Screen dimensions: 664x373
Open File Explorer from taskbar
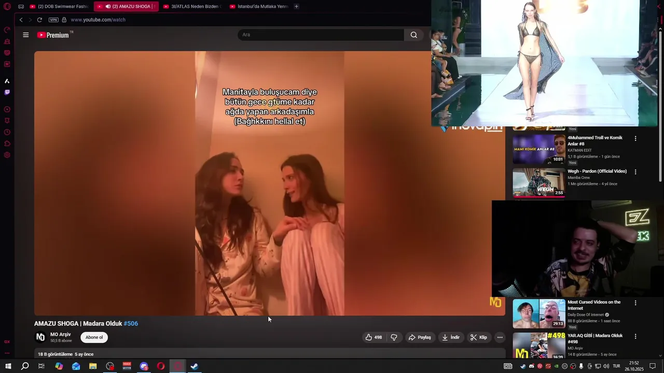pos(93,366)
